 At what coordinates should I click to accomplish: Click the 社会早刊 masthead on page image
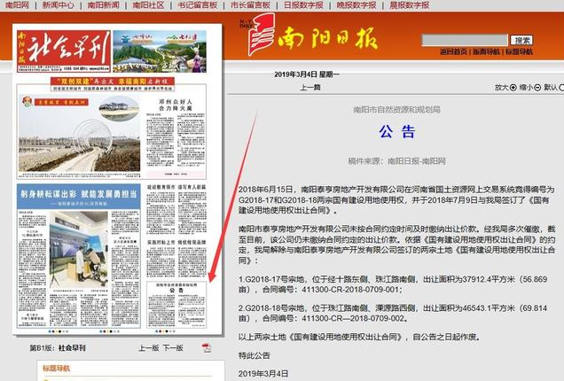point(64,51)
